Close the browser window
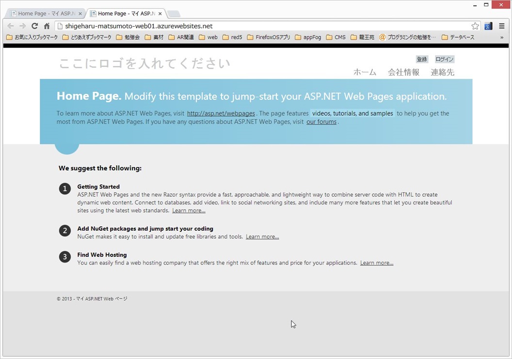This screenshot has width=512, height=359. pyautogui.click(x=501, y=4)
